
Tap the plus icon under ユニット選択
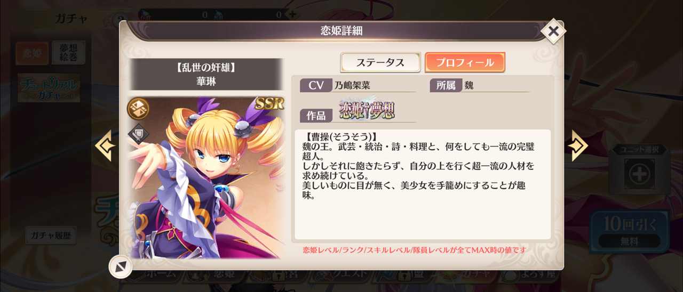coord(639,174)
